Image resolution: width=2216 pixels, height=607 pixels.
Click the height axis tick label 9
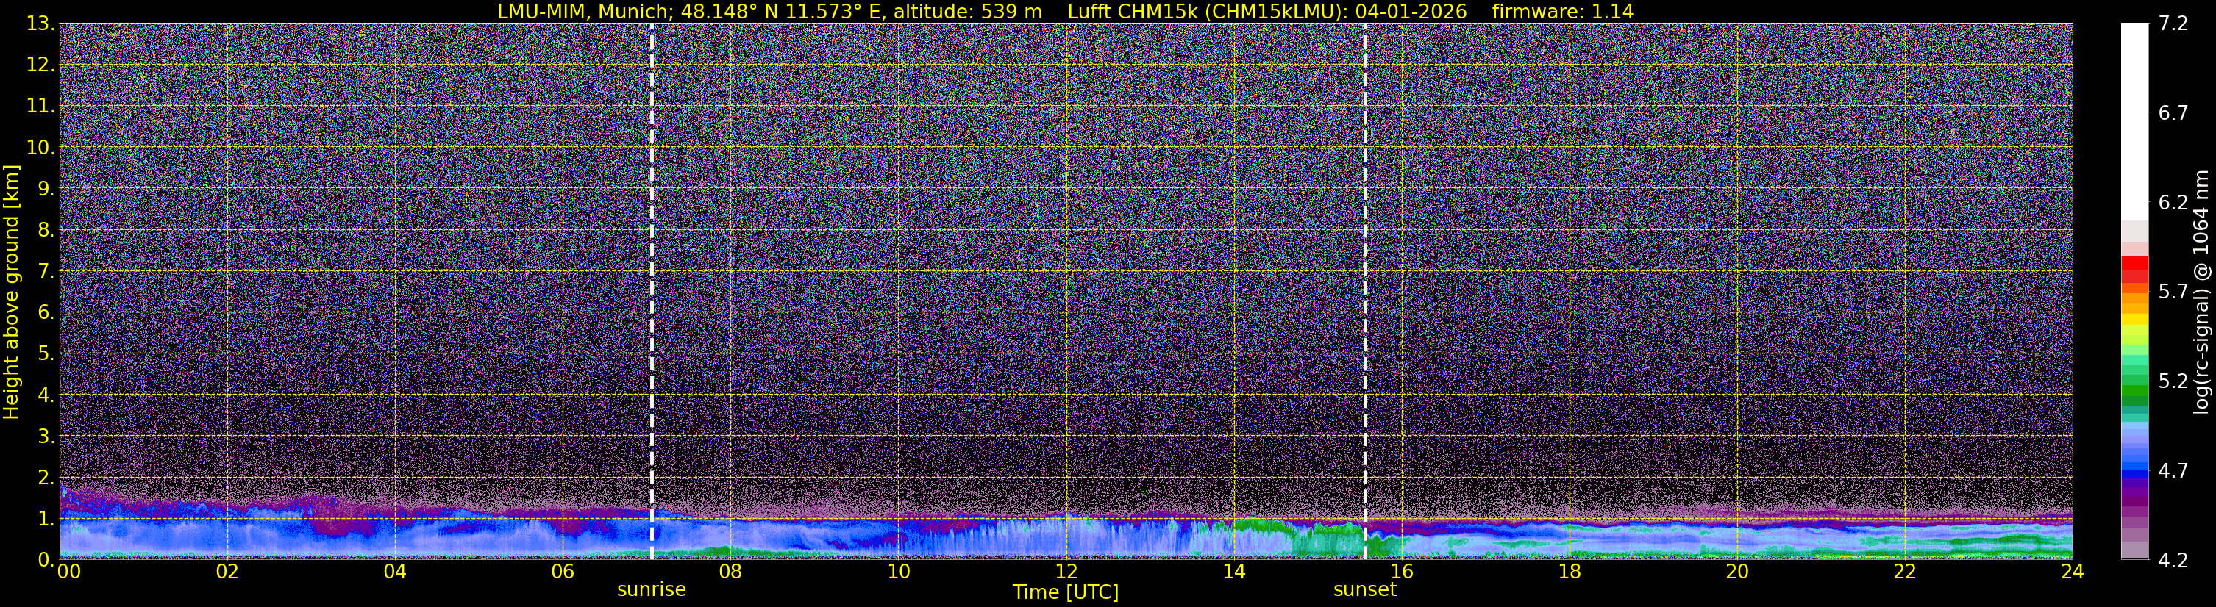(x=46, y=189)
